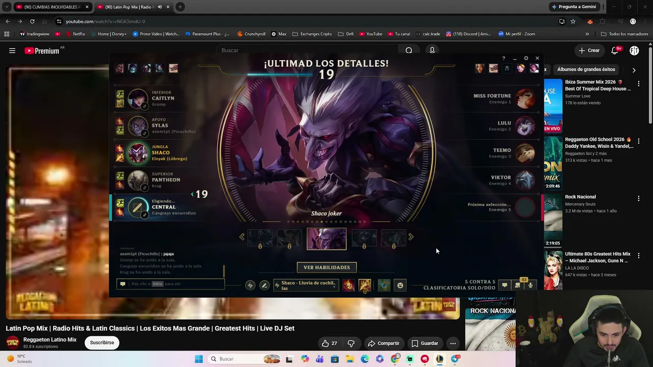Open League notifications icon with 43 badge
This screenshot has width=653, height=367.
click(x=518, y=285)
